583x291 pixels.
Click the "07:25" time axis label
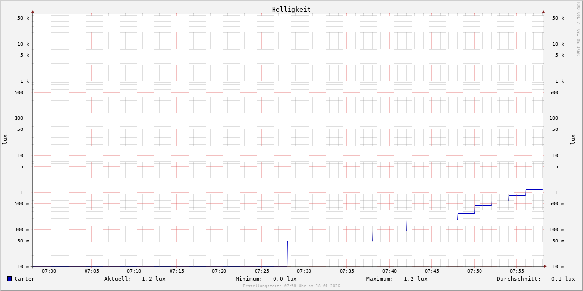pyautogui.click(x=262, y=271)
